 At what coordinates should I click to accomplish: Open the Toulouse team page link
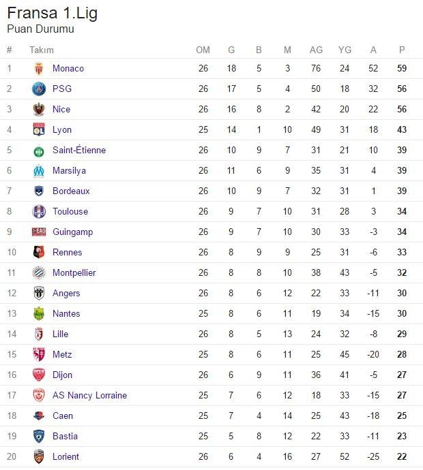pyautogui.click(x=70, y=212)
